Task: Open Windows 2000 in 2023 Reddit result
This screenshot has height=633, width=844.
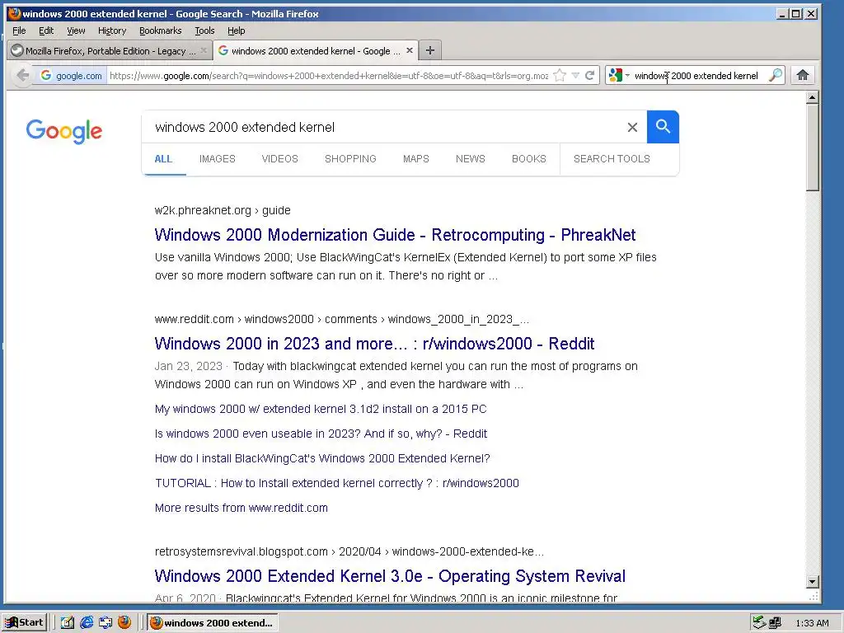Action: (375, 344)
